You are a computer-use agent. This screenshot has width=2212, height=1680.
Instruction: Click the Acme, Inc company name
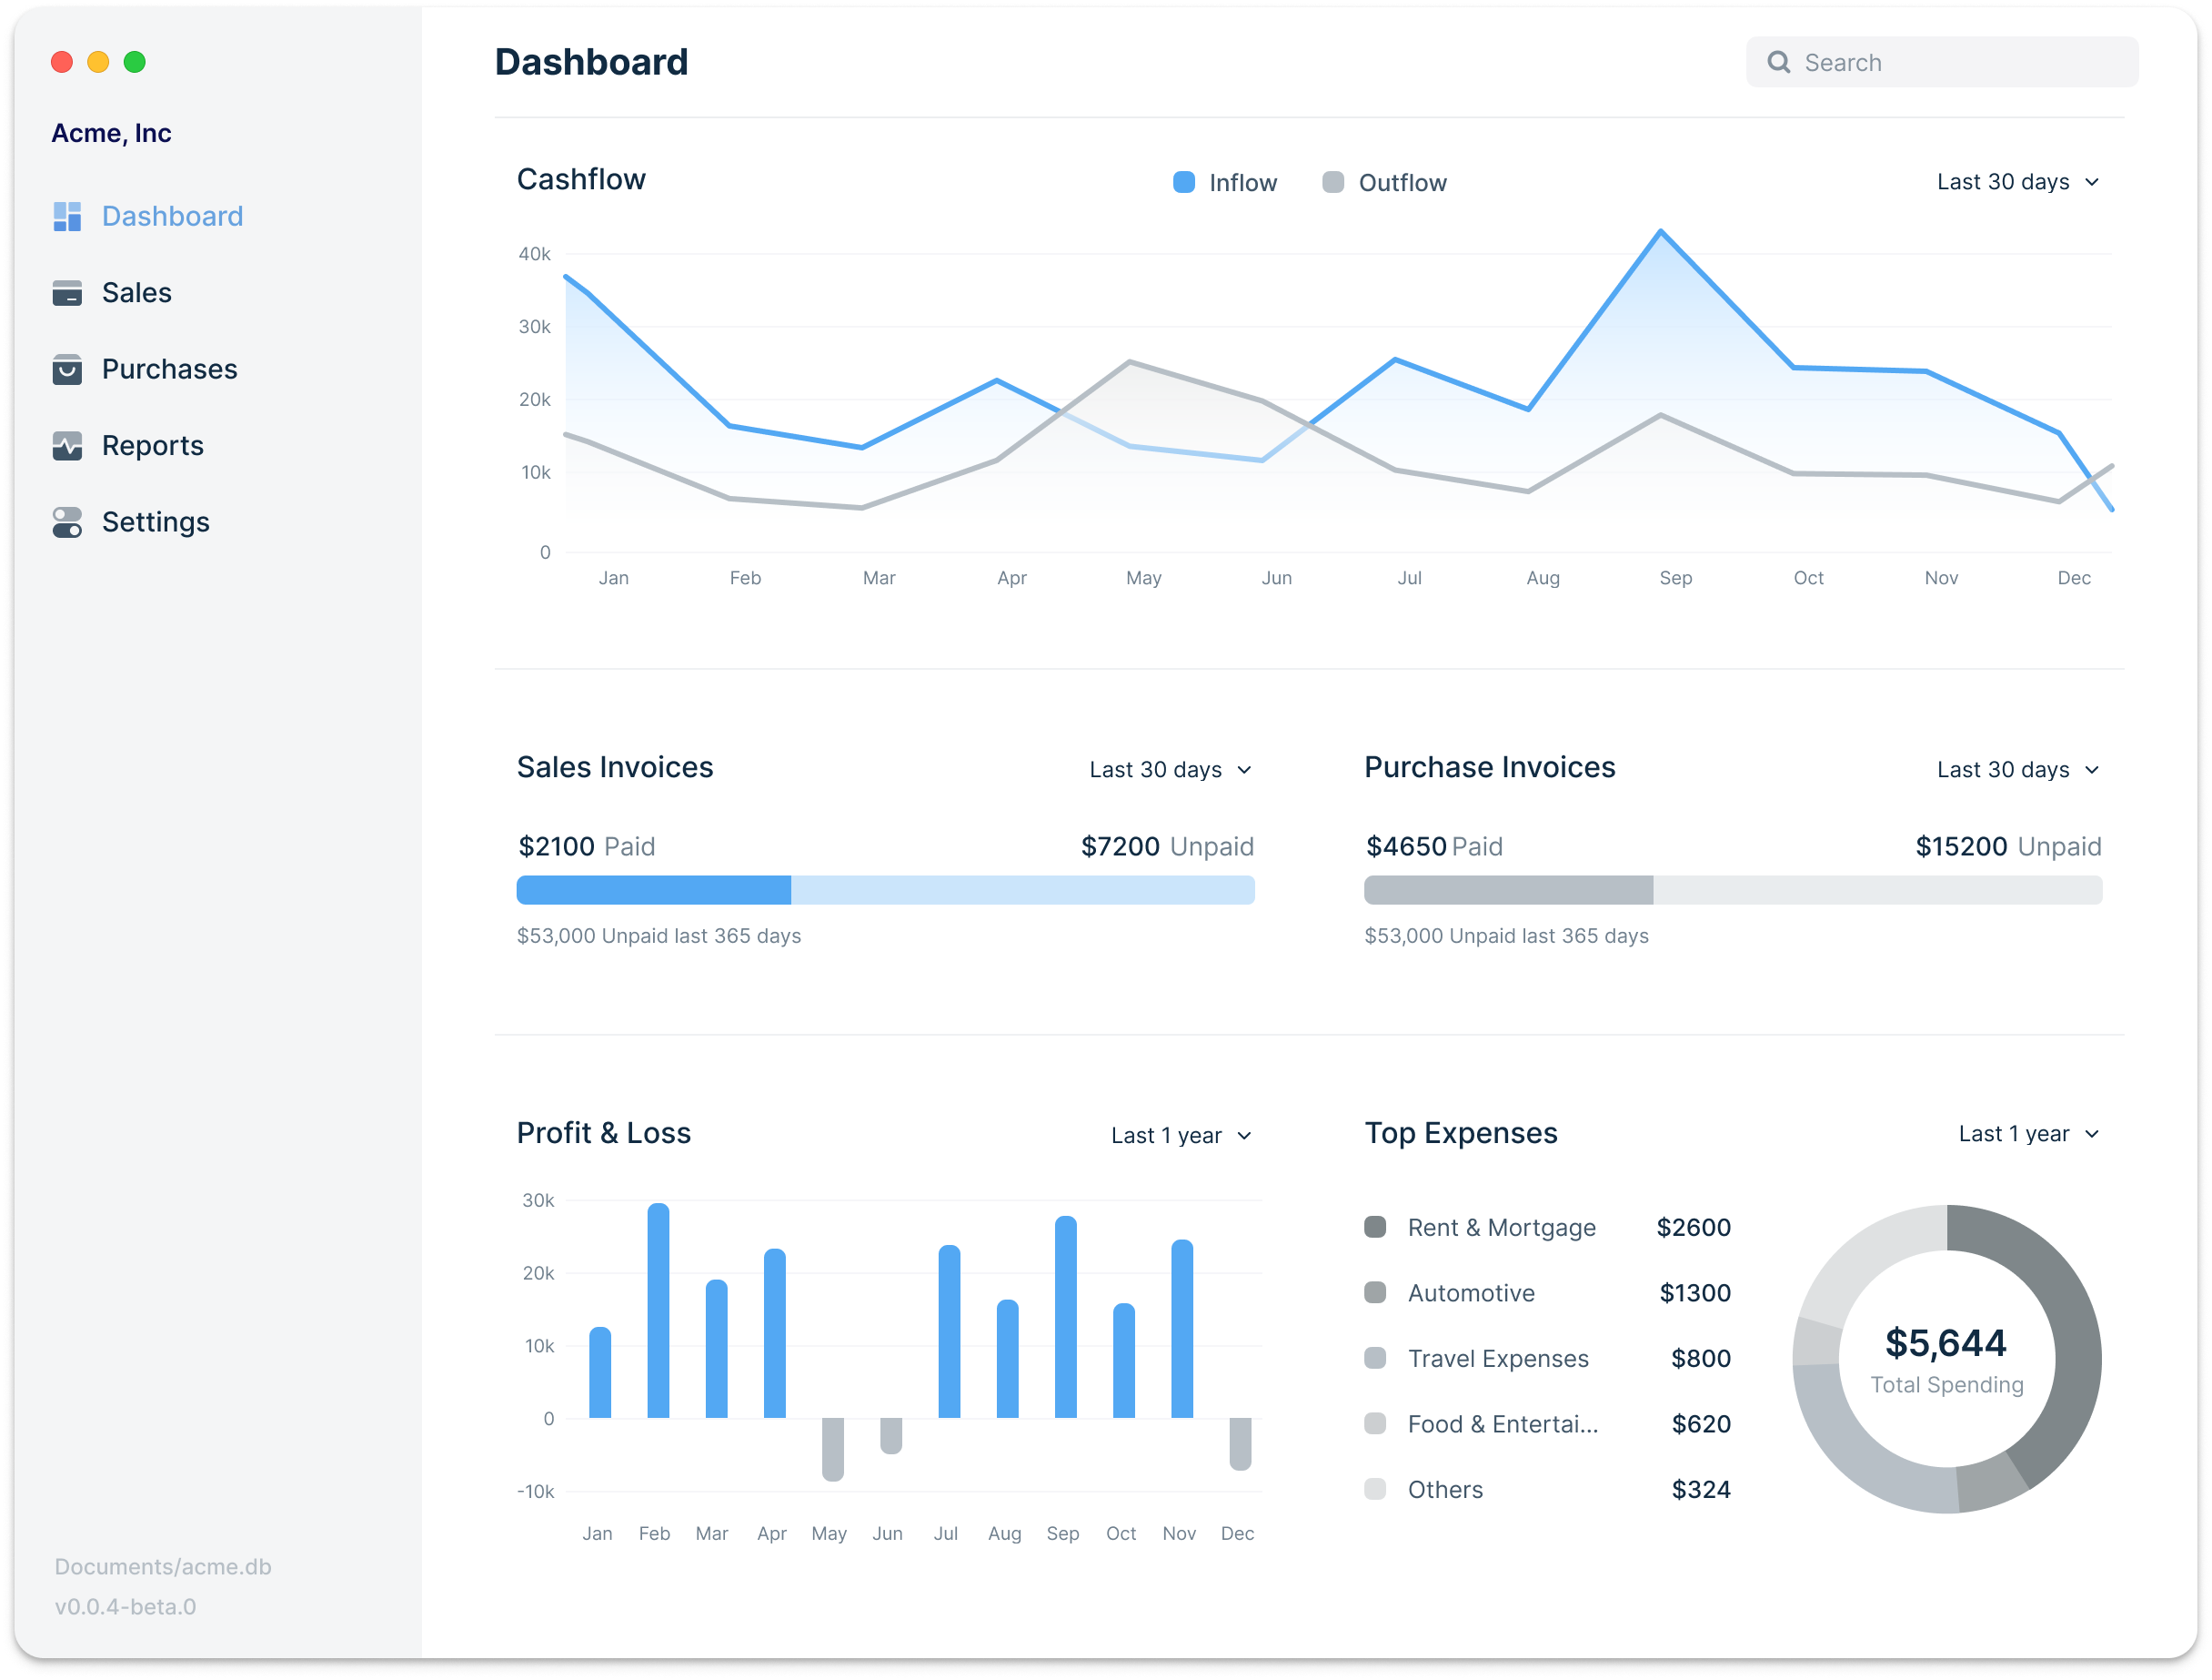click(111, 133)
